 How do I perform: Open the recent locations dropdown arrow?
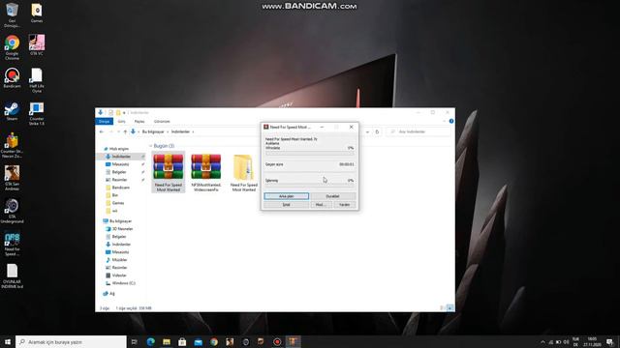pos(118,131)
